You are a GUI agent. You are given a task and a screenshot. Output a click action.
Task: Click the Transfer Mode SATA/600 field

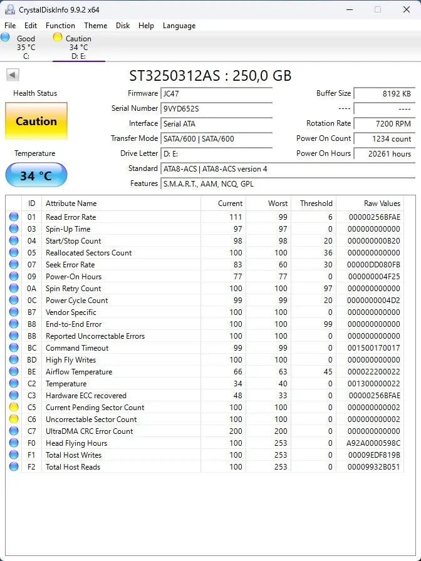tap(216, 139)
